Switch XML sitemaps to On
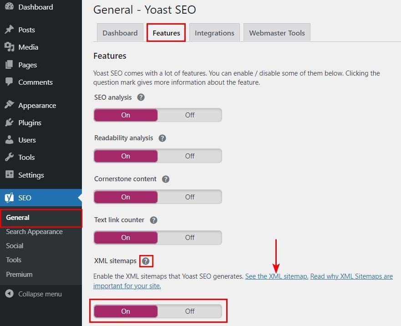Screen dimensions: 401x326 pos(126,311)
